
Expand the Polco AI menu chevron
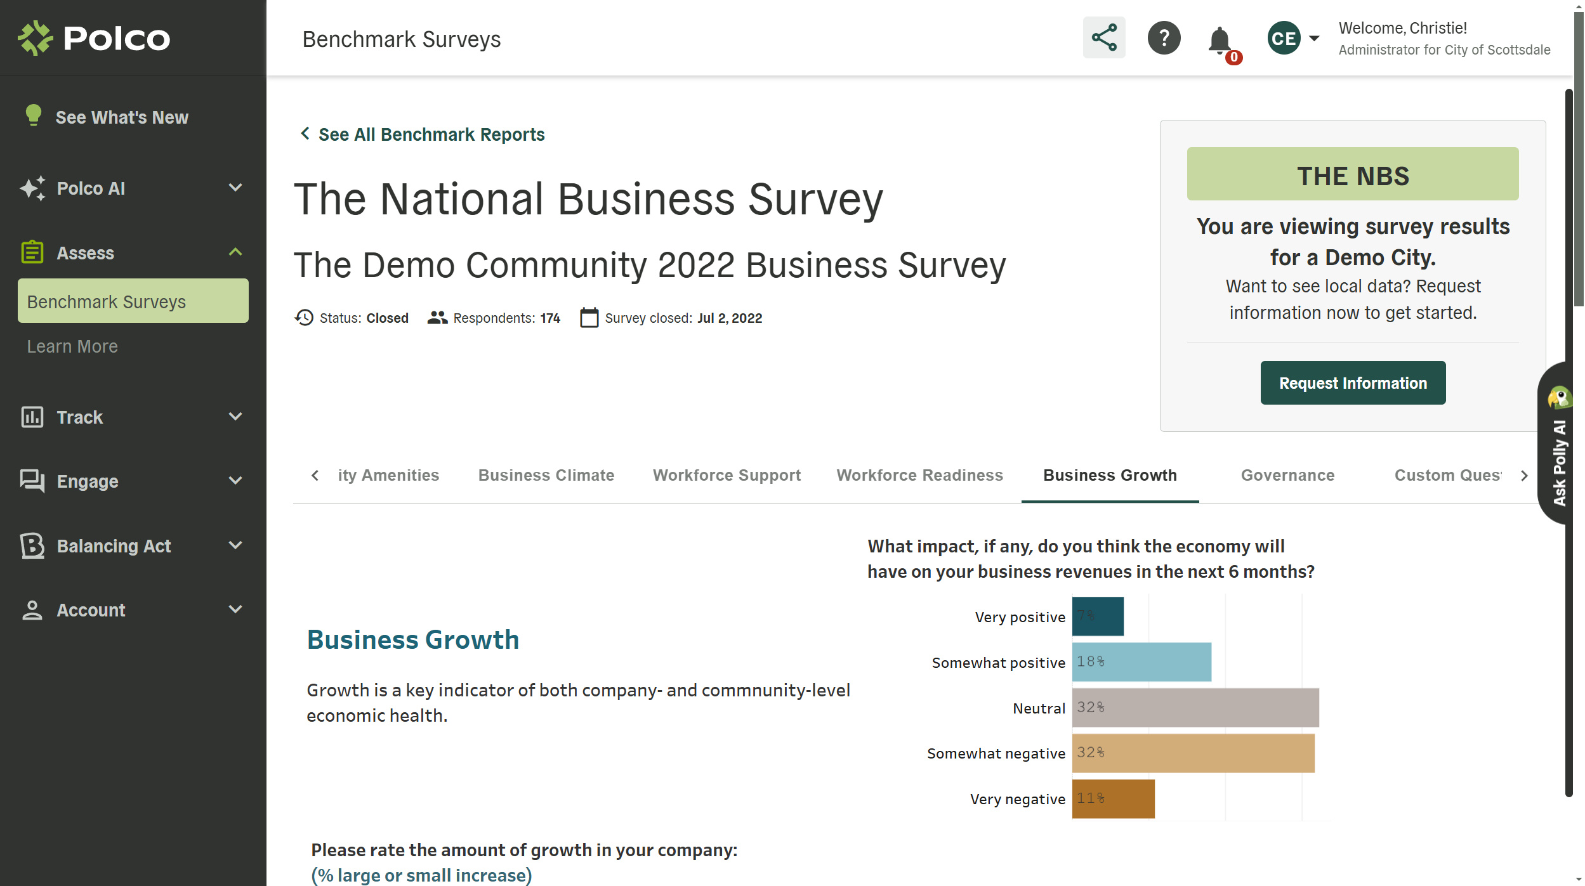235,188
